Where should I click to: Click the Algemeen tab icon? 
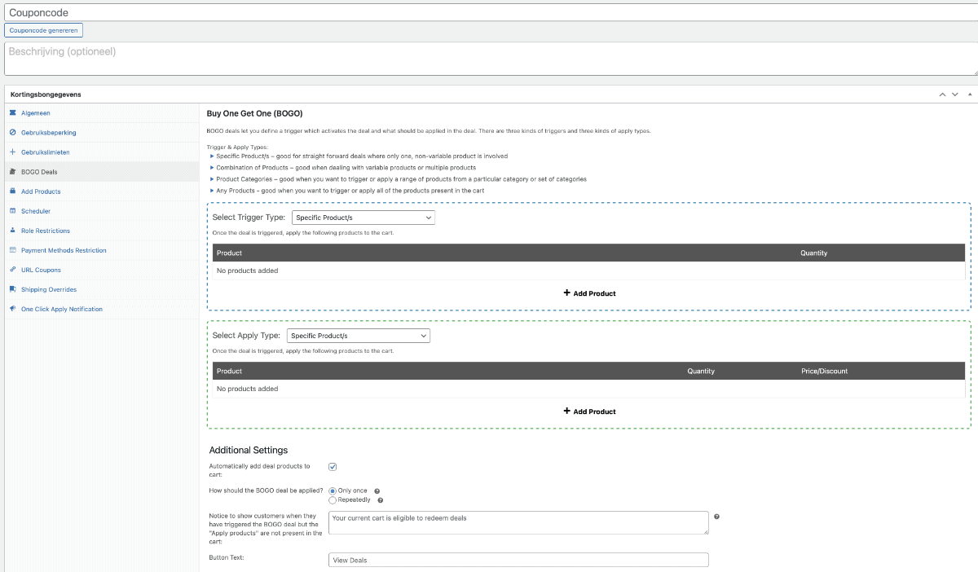(x=12, y=113)
